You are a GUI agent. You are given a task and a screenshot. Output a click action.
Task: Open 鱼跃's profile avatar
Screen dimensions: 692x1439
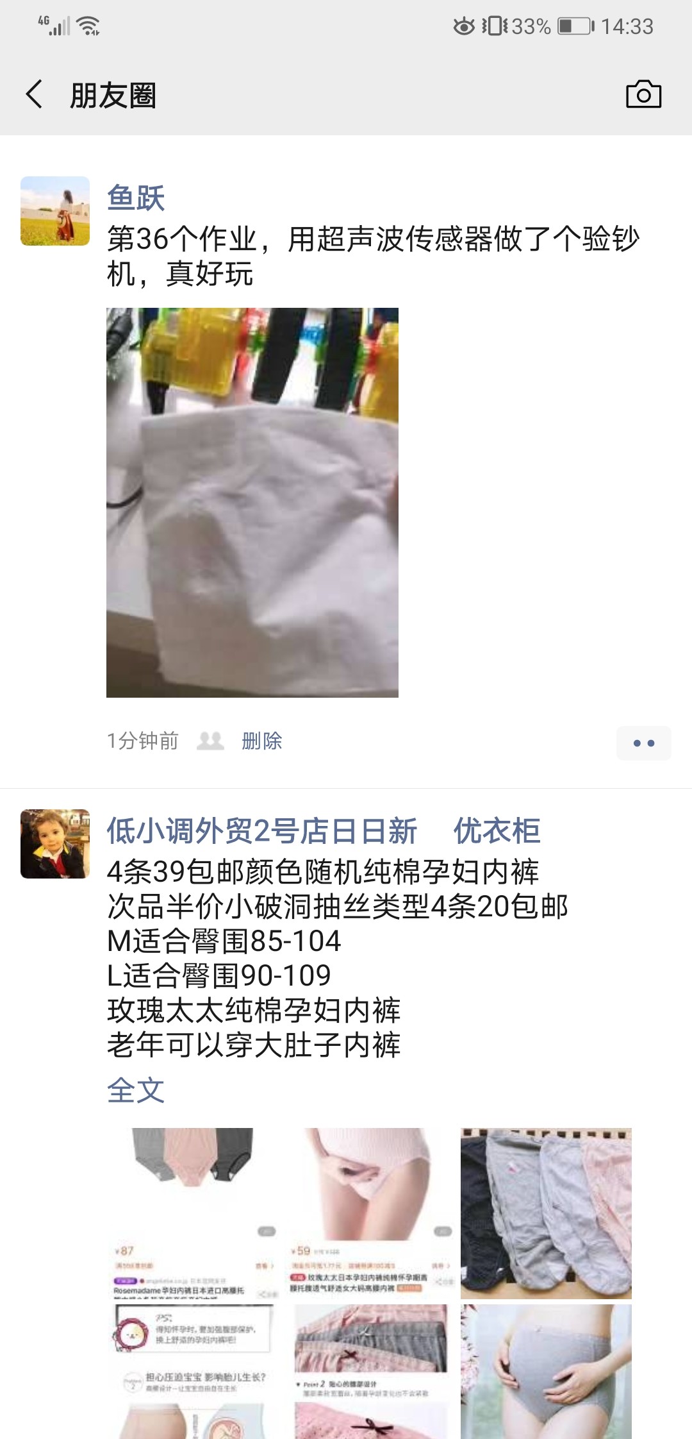(x=55, y=211)
